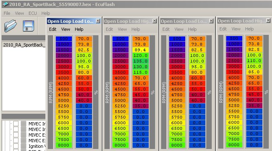Select the 110.0 cell

click(254, 61)
